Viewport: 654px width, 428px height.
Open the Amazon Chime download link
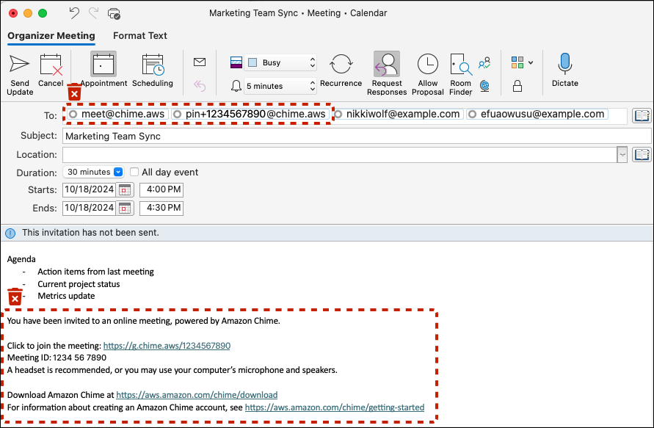(197, 395)
